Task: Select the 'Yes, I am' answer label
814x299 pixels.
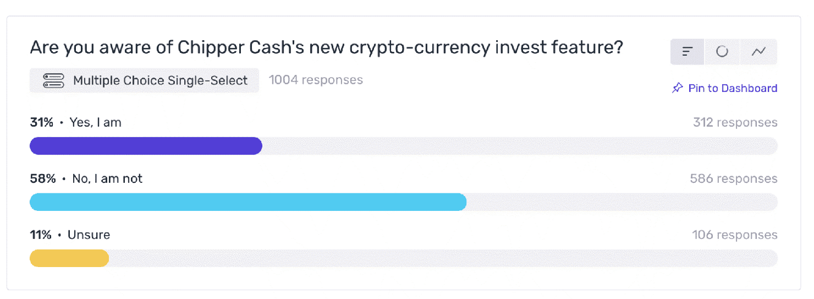Action: (x=96, y=122)
